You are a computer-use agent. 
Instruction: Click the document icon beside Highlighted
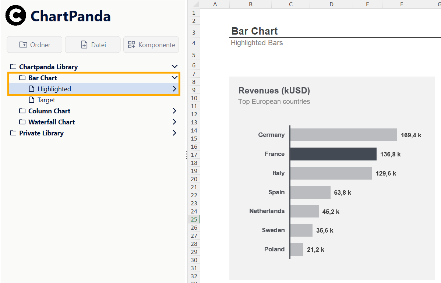[x=32, y=89]
